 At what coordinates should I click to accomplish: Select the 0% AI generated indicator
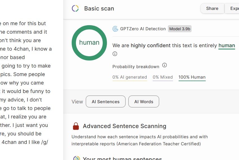(x=130, y=77)
